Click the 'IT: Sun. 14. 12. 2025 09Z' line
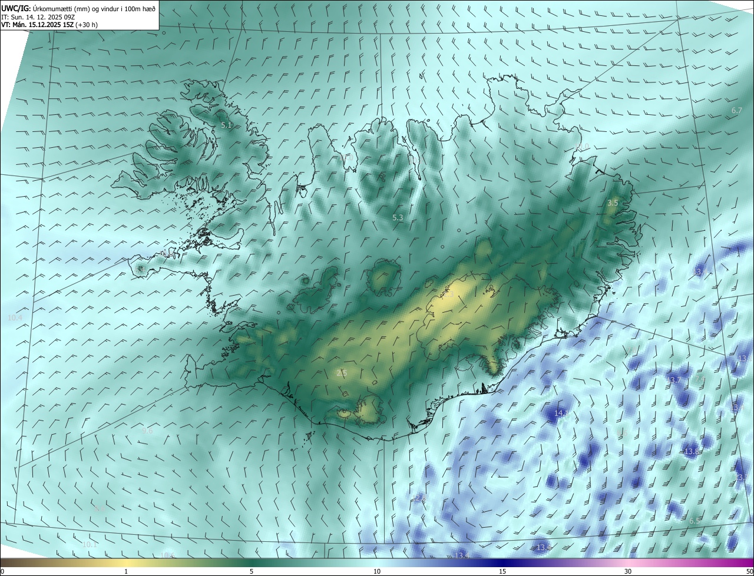Image resolution: width=754 pixels, height=576 pixels. [x=38, y=17]
